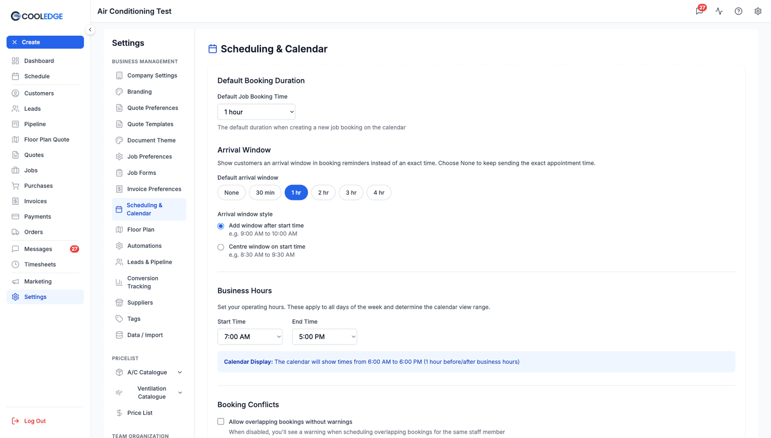This screenshot has height=438, width=771.
Task: Click the Price List dollar icon
Action: [119, 413]
